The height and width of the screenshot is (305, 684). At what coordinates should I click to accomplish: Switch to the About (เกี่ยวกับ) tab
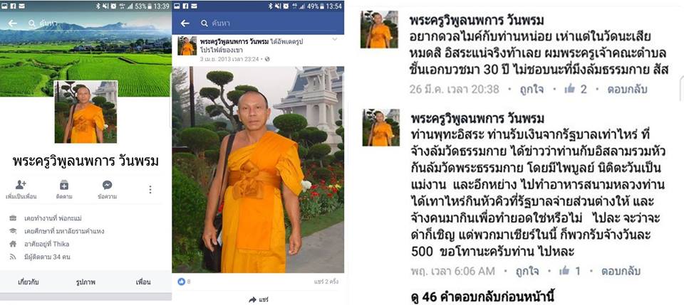(28, 282)
